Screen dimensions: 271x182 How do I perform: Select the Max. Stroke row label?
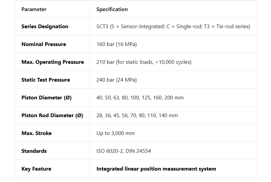tap(36, 133)
